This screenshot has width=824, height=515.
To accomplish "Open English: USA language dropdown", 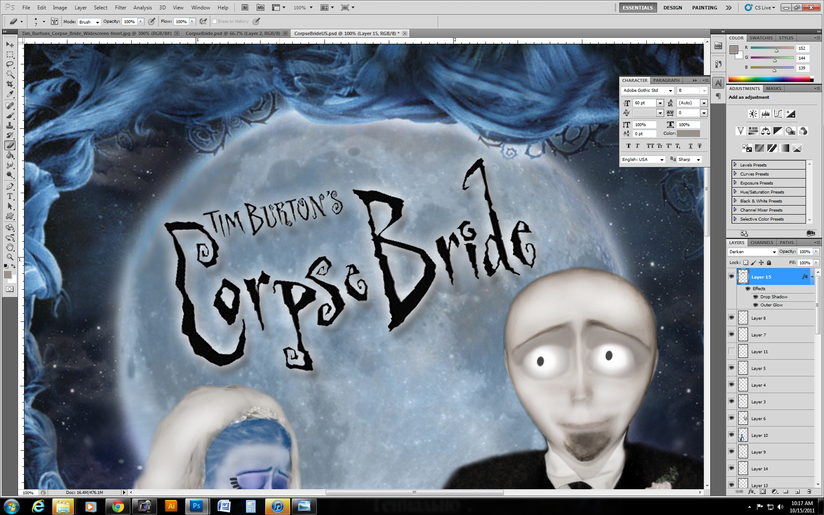I will pos(643,160).
